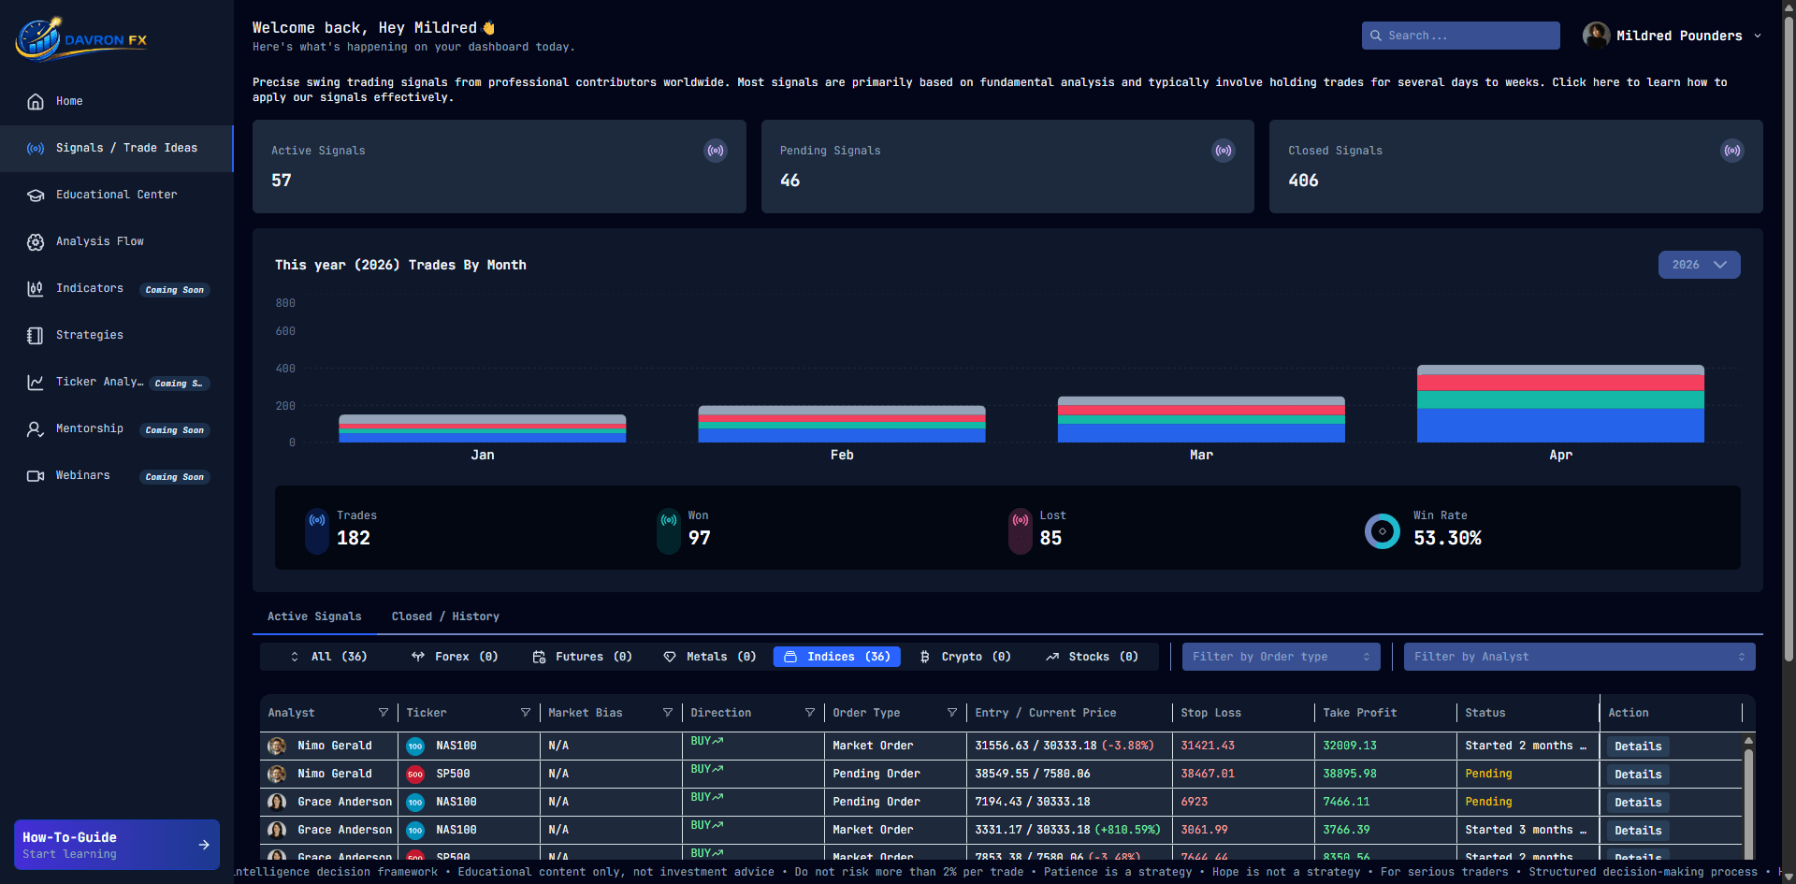This screenshot has height=884, width=1796.
Task: Open the Educational Center graduation cap icon
Action: (x=36, y=195)
